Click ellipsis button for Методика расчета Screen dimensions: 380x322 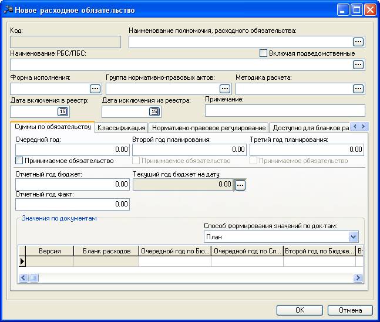click(x=358, y=89)
